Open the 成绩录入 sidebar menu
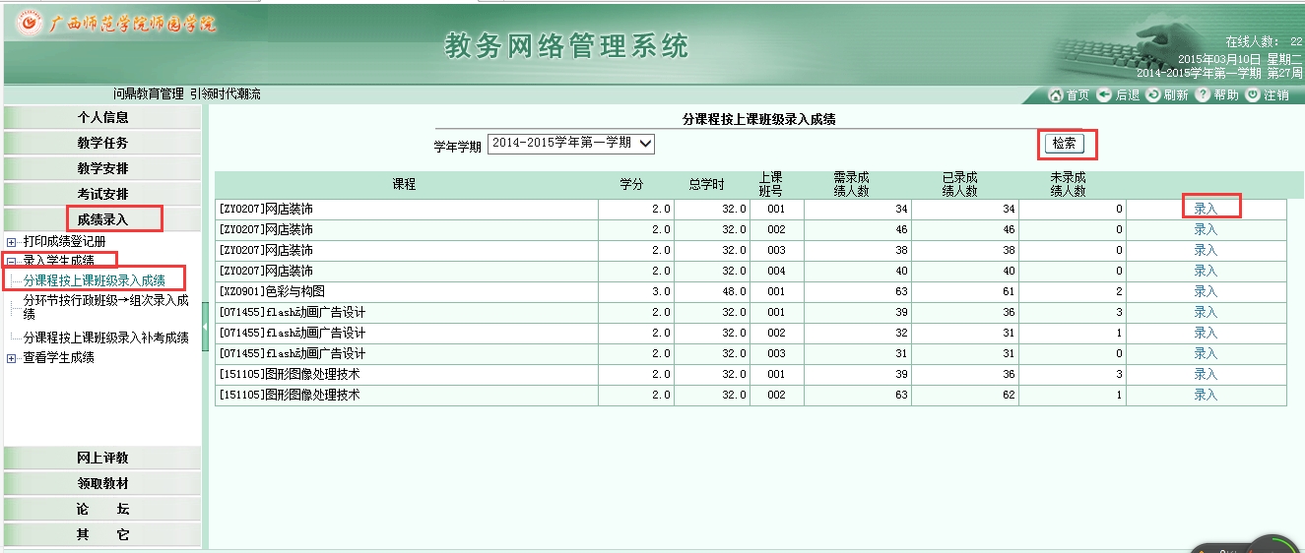Image resolution: width=1305 pixels, height=553 pixels. click(102, 219)
